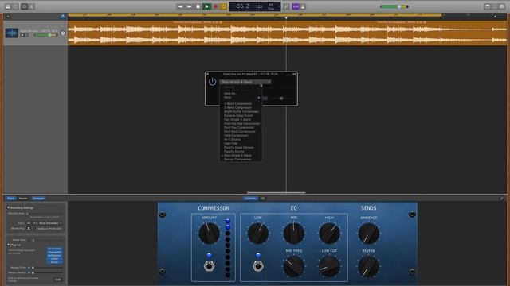This screenshot has height=286, width=510.
Task: Toggle the Master Echo checkbox
Action: [x=29, y=268]
